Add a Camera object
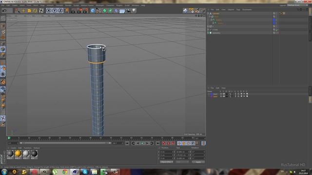This screenshot has width=312, height=175. coord(128,10)
